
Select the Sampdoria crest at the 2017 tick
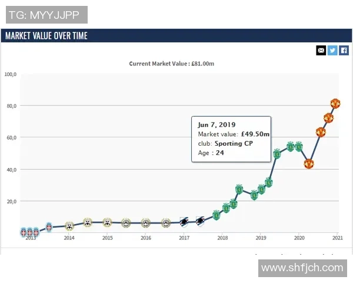[184, 222]
